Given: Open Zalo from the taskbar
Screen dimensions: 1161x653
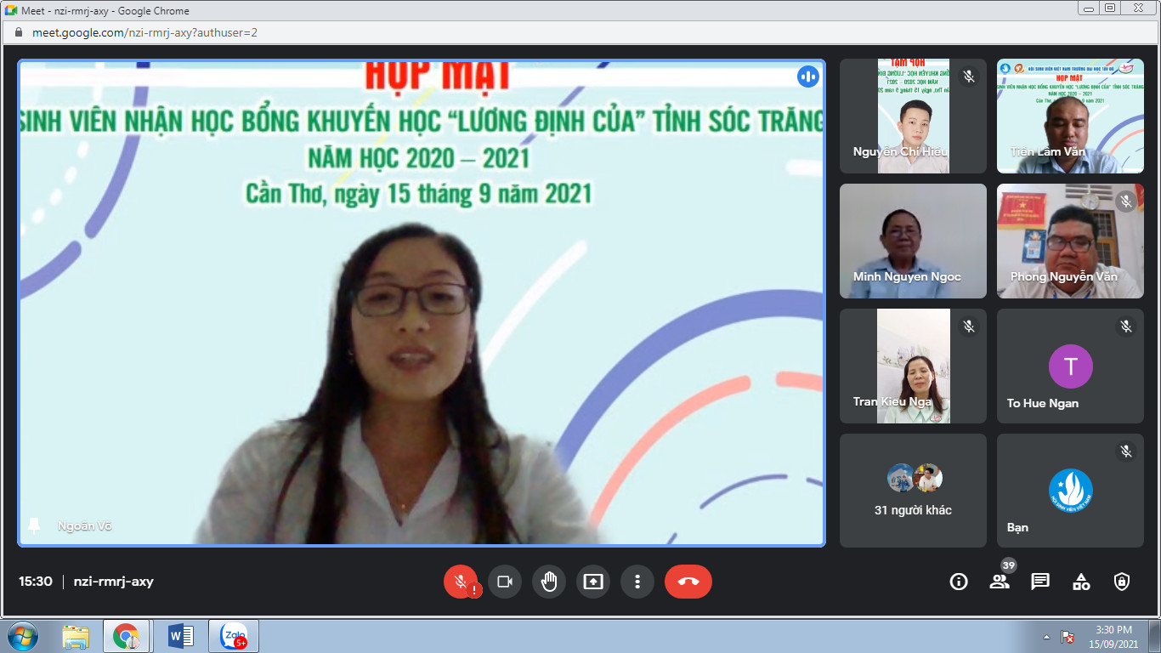Looking at the screenshot, I should pos(234,636).
